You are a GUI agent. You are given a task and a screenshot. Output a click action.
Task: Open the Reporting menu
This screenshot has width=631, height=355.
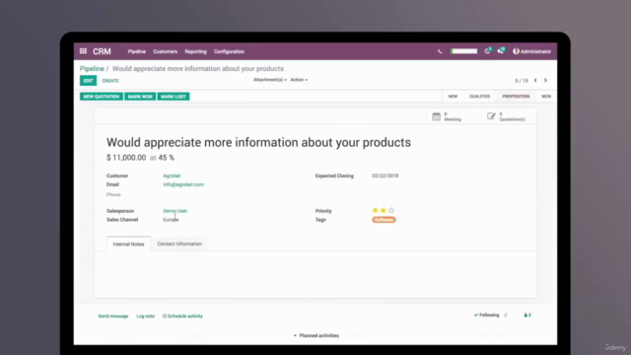click(x=195, y=51)
